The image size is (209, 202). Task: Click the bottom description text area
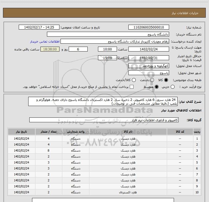[x=103, y=200]
